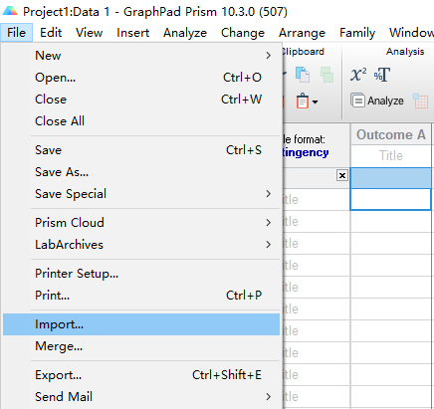Open the File menu
Screen dimensions: 434x409
click(16, 33)
